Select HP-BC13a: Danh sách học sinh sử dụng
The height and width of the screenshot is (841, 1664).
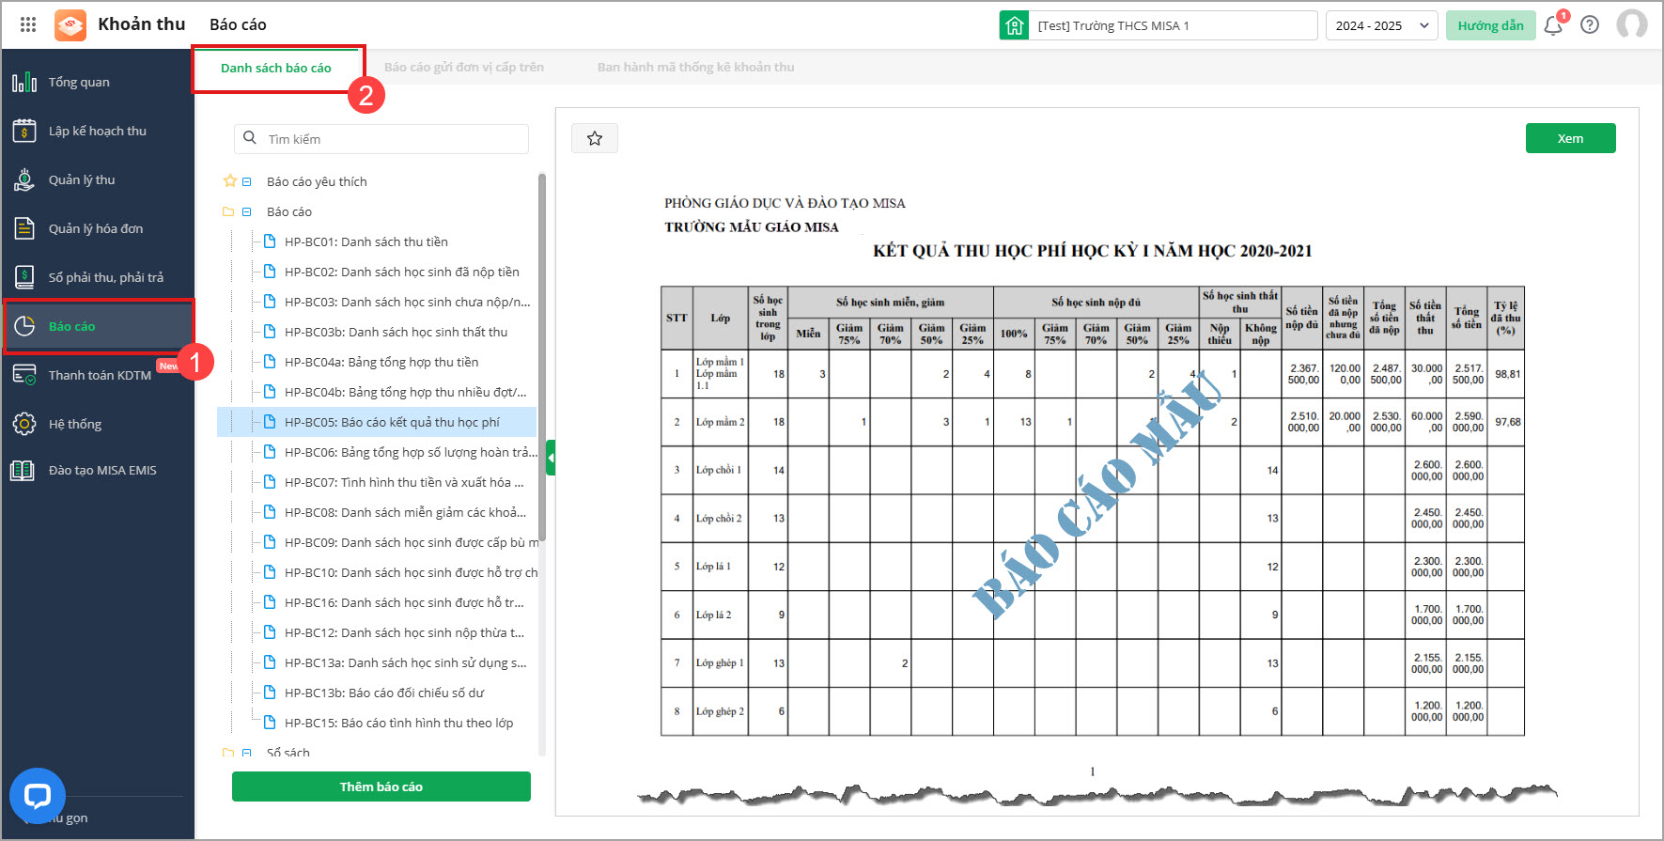point(377,662)
